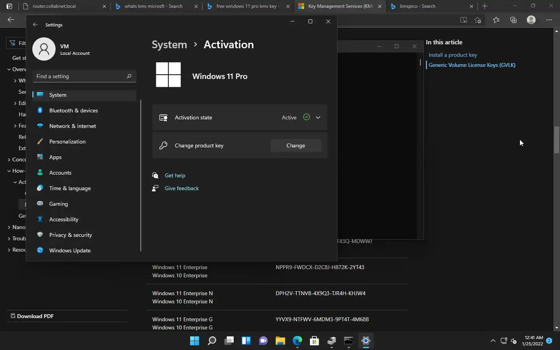The width and height of the screenshot is (560, 350).
Task: Expand the Fea tree item in docs sidebar
Action: pos(15,126)
